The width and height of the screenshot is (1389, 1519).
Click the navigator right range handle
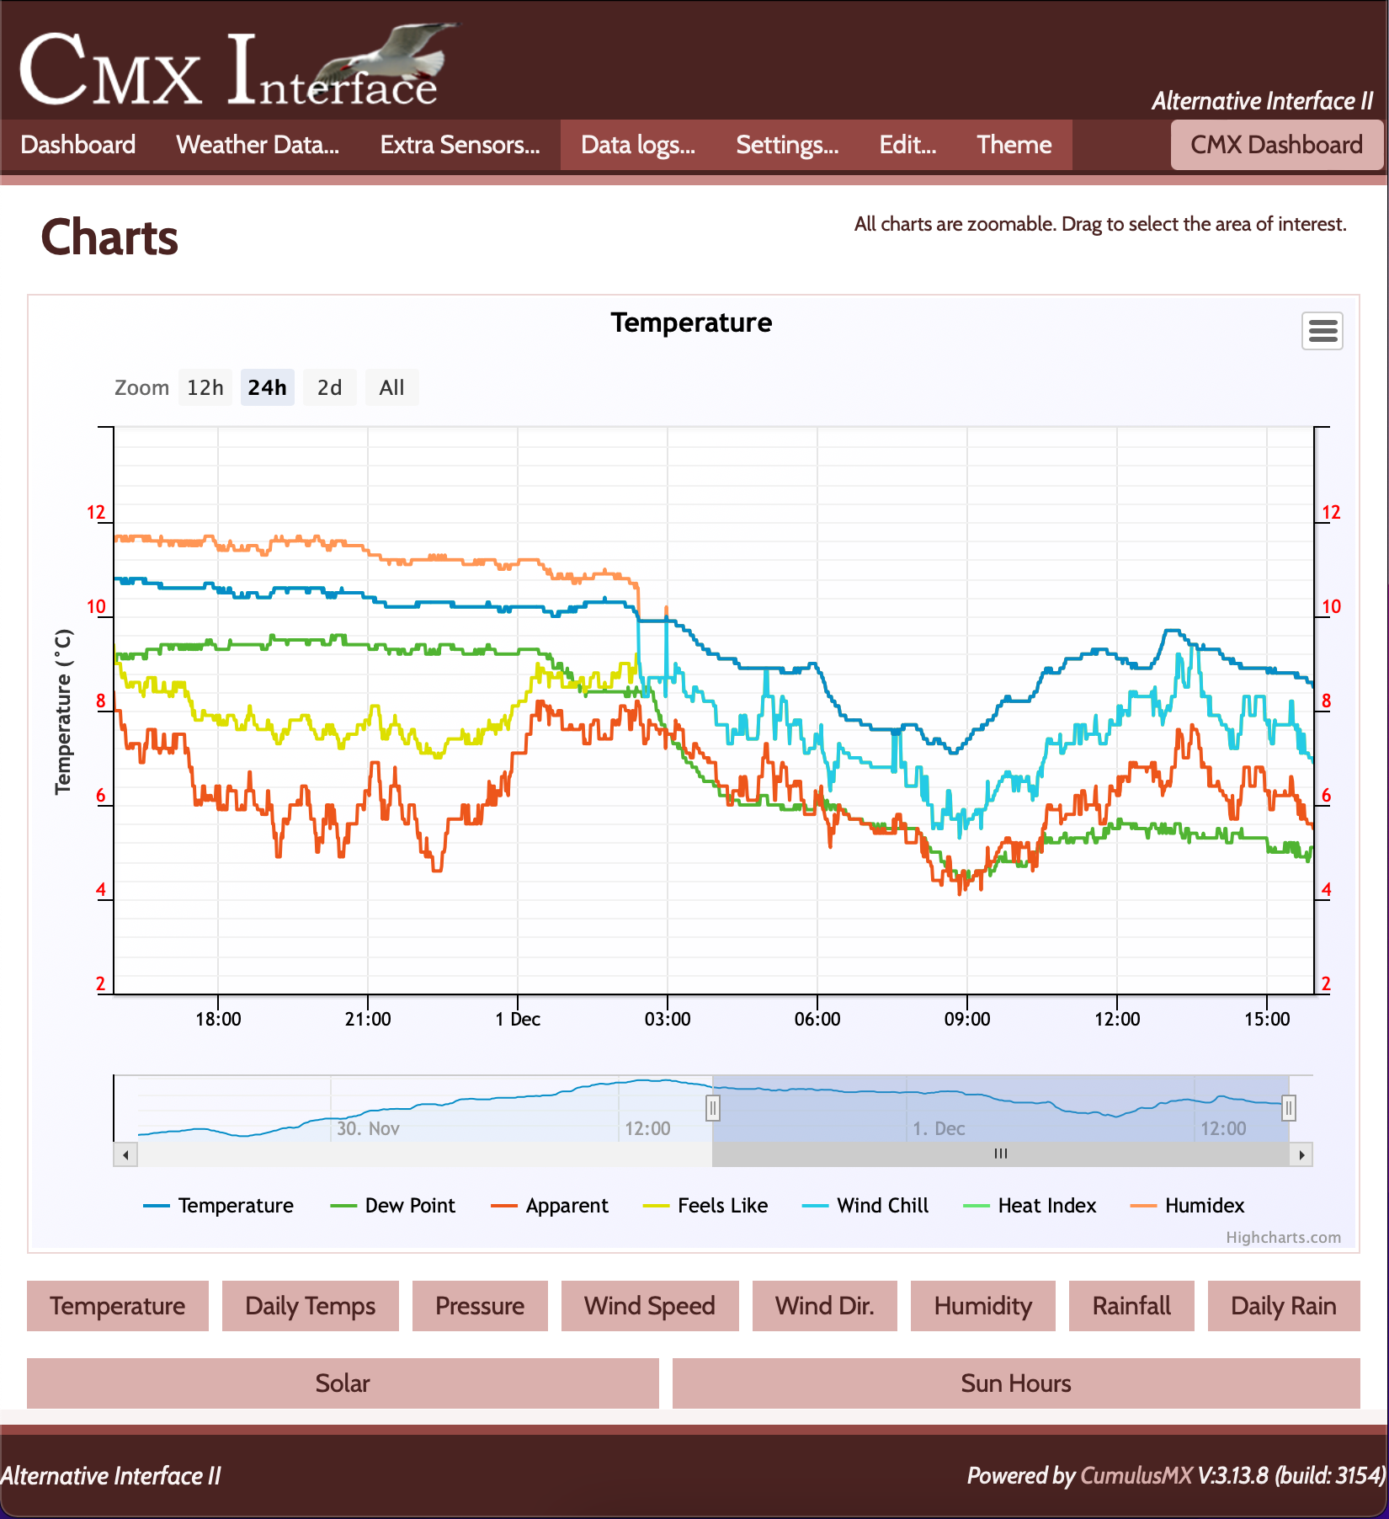[1288, 1107]
